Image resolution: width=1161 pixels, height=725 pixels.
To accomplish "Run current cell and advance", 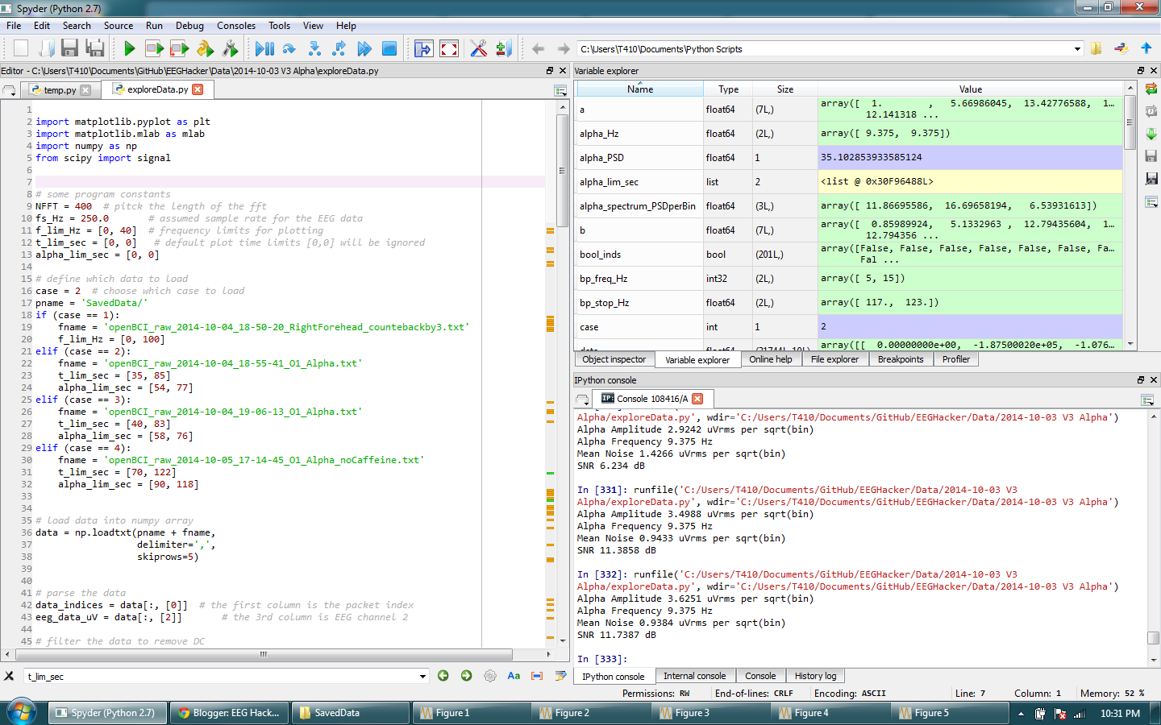I will [x=179, y=48].
